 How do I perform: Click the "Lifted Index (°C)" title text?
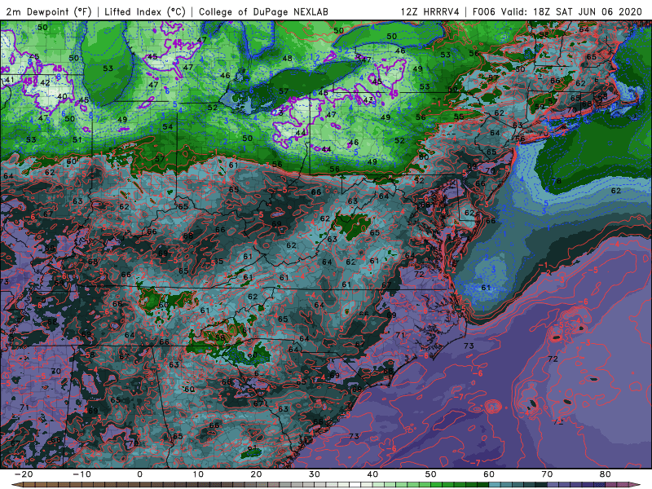coord(145,11)
